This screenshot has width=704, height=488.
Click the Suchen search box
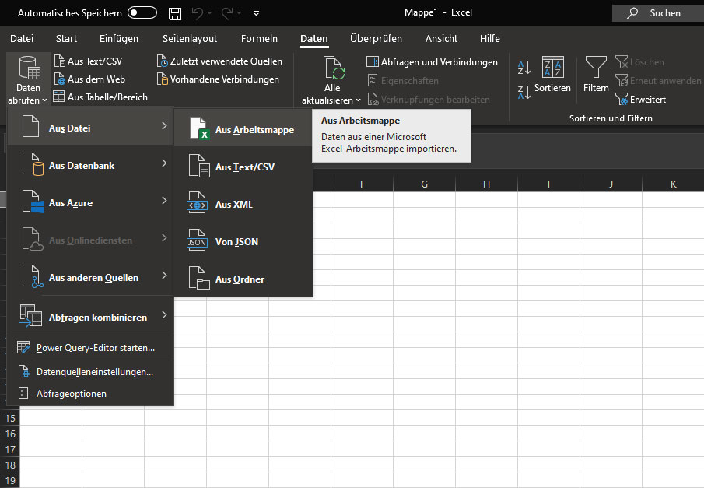658,13
